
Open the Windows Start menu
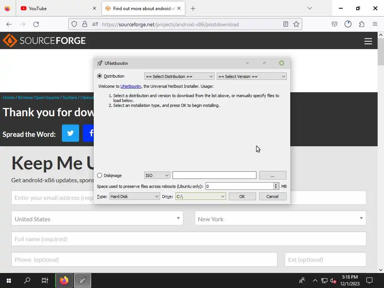coord(9,280)
